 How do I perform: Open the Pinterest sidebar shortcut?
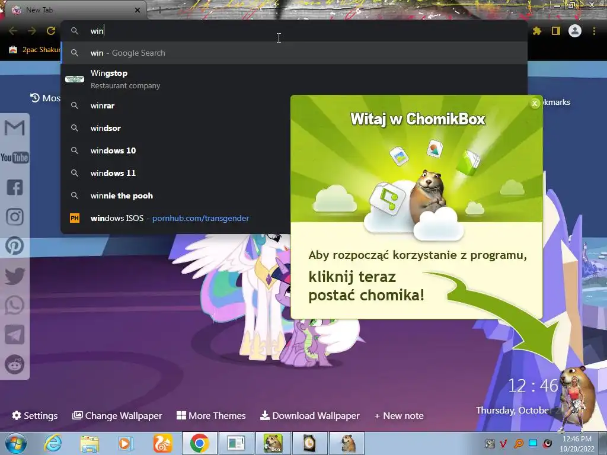point(15,246)
